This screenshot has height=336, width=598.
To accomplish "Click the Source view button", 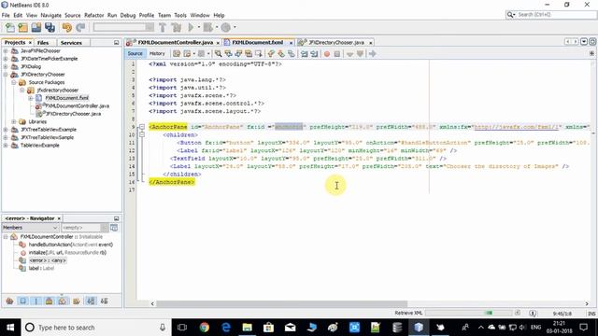I will pos(135,54).
